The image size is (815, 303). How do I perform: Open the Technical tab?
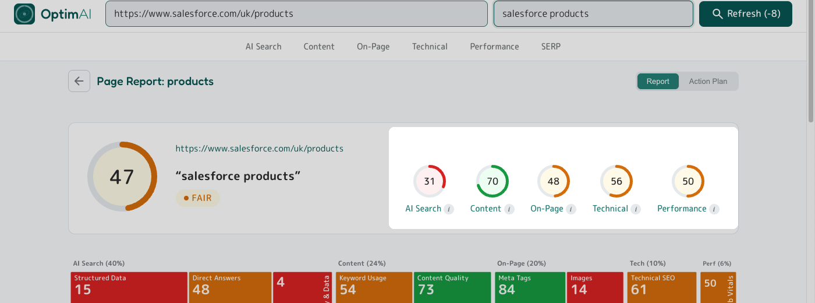[x=430, y=47]
